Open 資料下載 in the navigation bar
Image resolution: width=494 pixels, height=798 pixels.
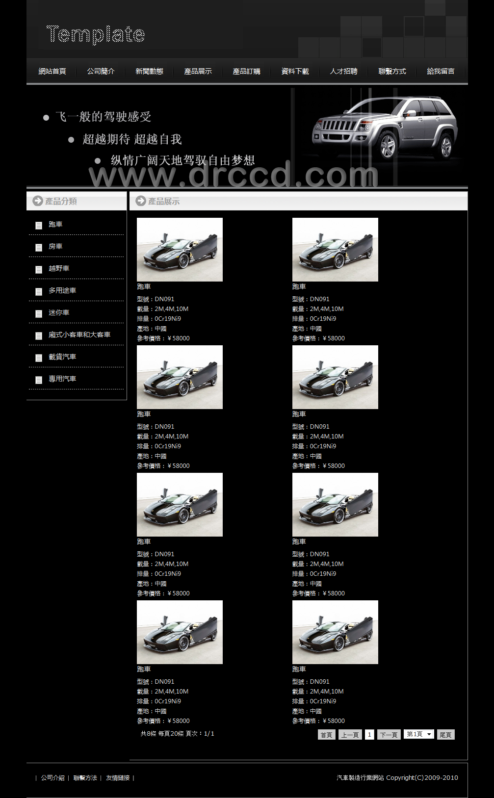(x=295, y=72)
